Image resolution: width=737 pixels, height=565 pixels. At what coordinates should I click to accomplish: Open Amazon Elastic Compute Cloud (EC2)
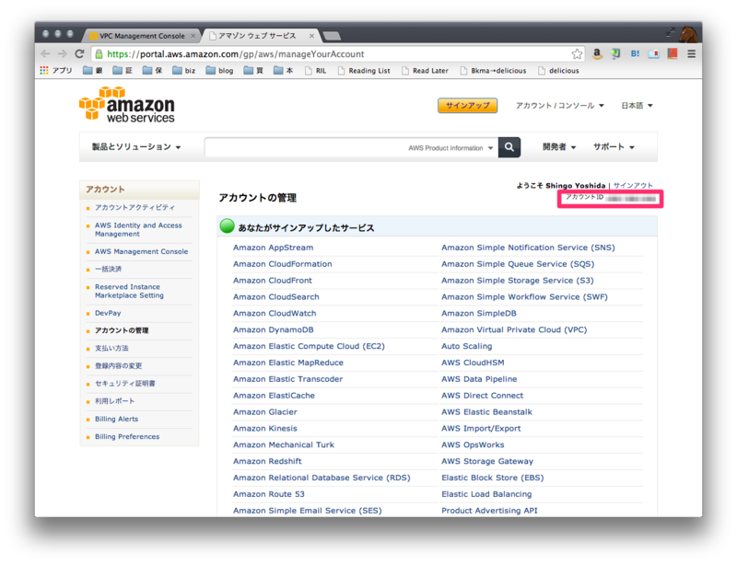pos(309,346)
